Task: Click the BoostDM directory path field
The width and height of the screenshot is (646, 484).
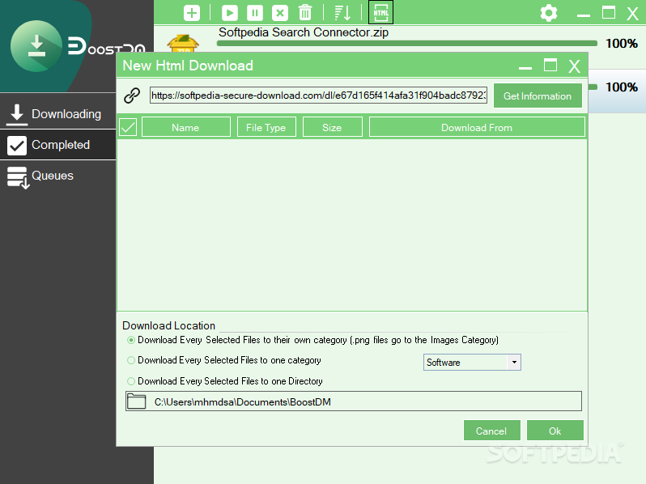Action: coord(354,401)
